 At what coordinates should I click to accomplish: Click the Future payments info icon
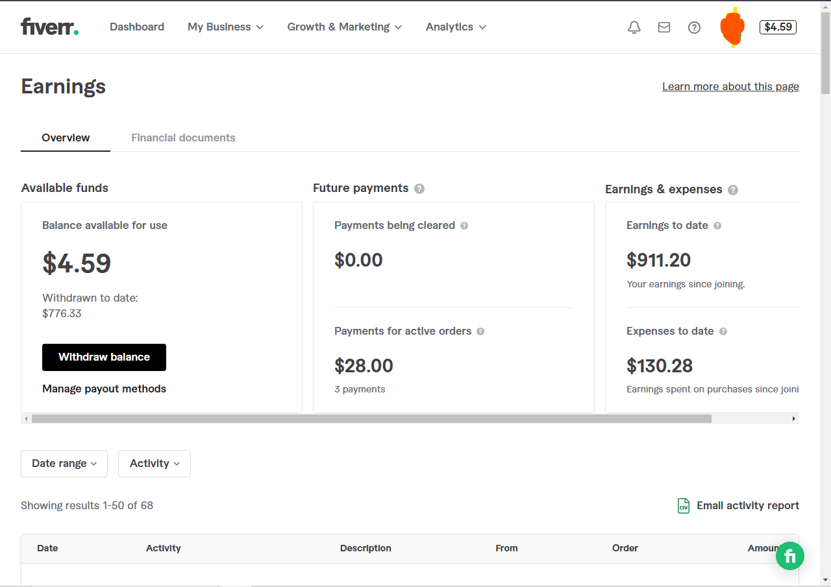pos(419,189)
